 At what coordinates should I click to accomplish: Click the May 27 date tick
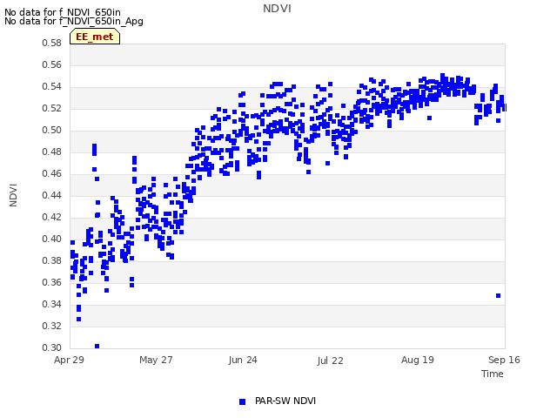[156, 360]
